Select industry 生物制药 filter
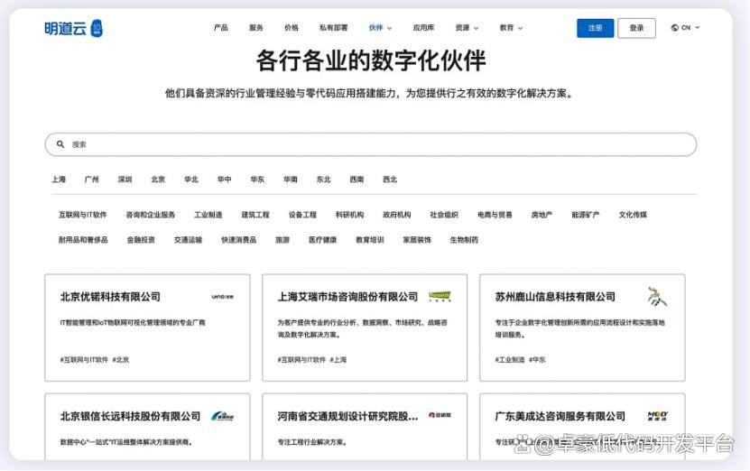Screen dimensions: 750x471 464,240
